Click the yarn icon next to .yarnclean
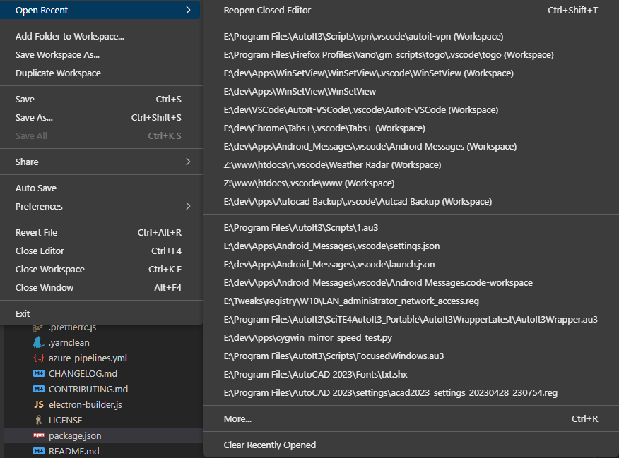 pyautogui.click(x=38, y=342)
